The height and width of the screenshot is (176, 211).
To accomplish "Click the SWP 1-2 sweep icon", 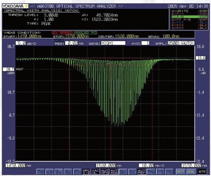I will [x=160, y=172].
